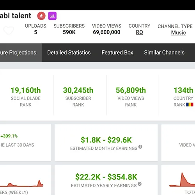195x195 pixels.
Task: Click the SUBSCRIBERS header label
Action: [69, 26]
